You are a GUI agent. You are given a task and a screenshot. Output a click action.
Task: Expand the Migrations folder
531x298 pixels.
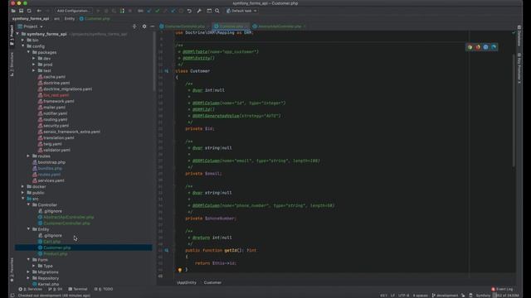click(x=28, y=272)
